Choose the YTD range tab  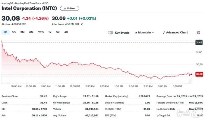41,32
